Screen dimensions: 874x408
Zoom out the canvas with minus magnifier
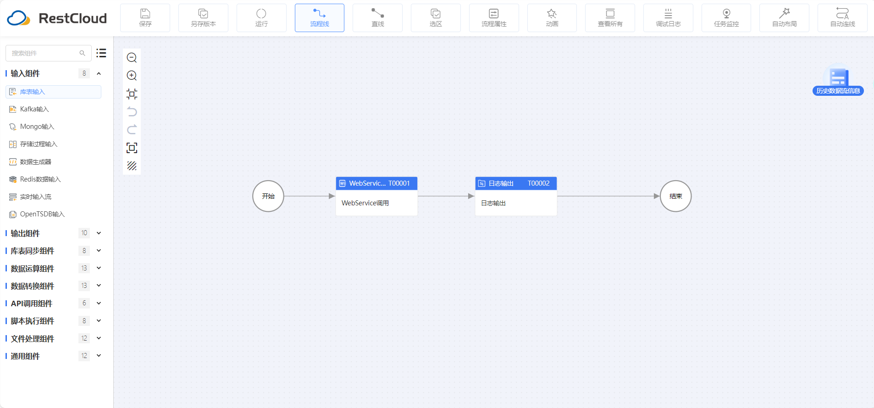132,58
